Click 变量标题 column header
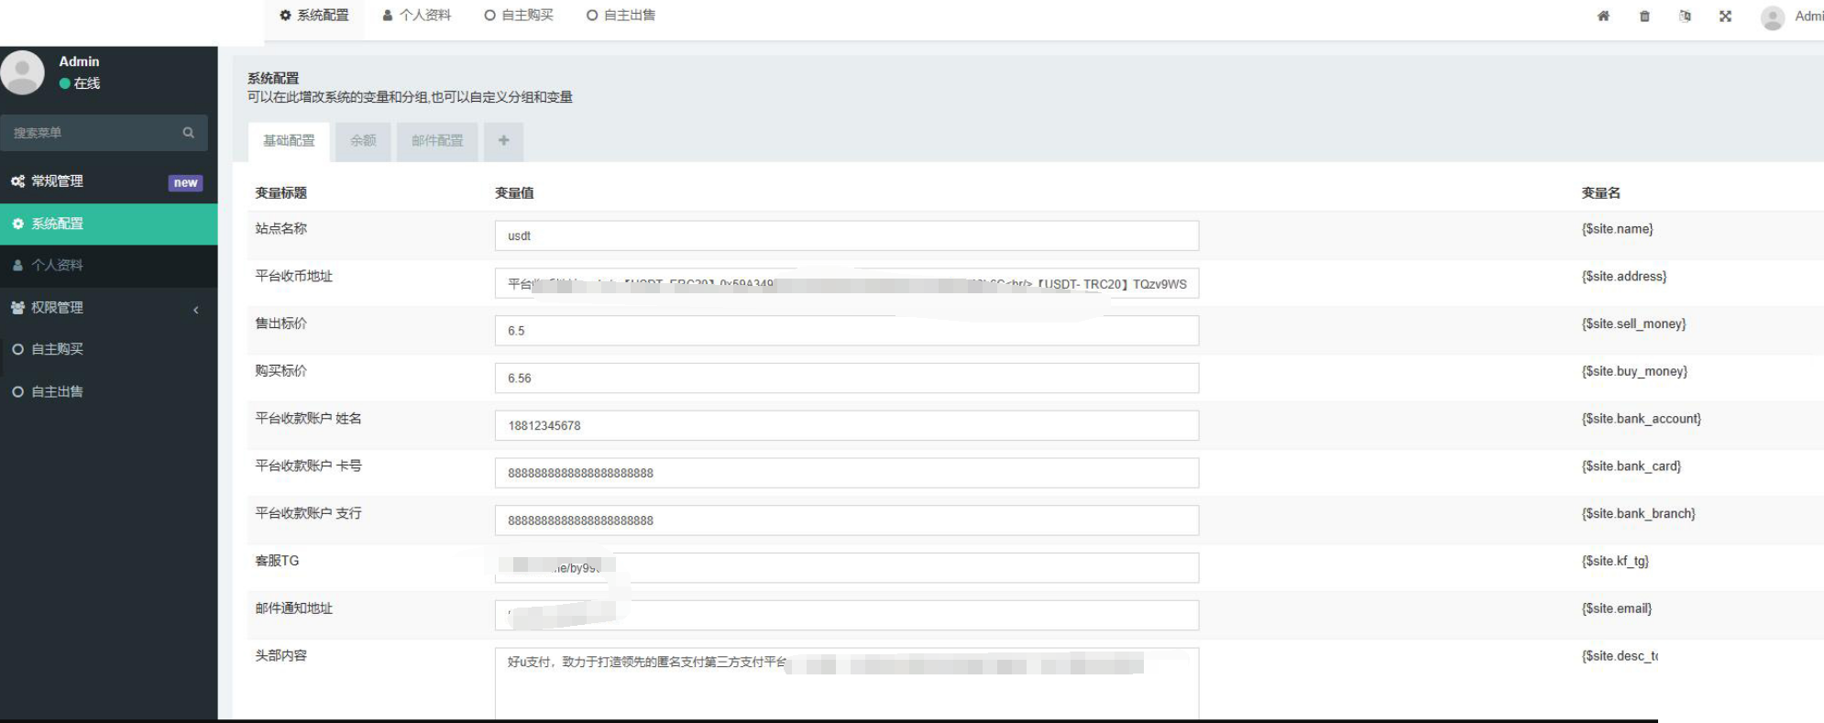Image resolution: width=1824 pixels, height=723 pixels. 280,193
